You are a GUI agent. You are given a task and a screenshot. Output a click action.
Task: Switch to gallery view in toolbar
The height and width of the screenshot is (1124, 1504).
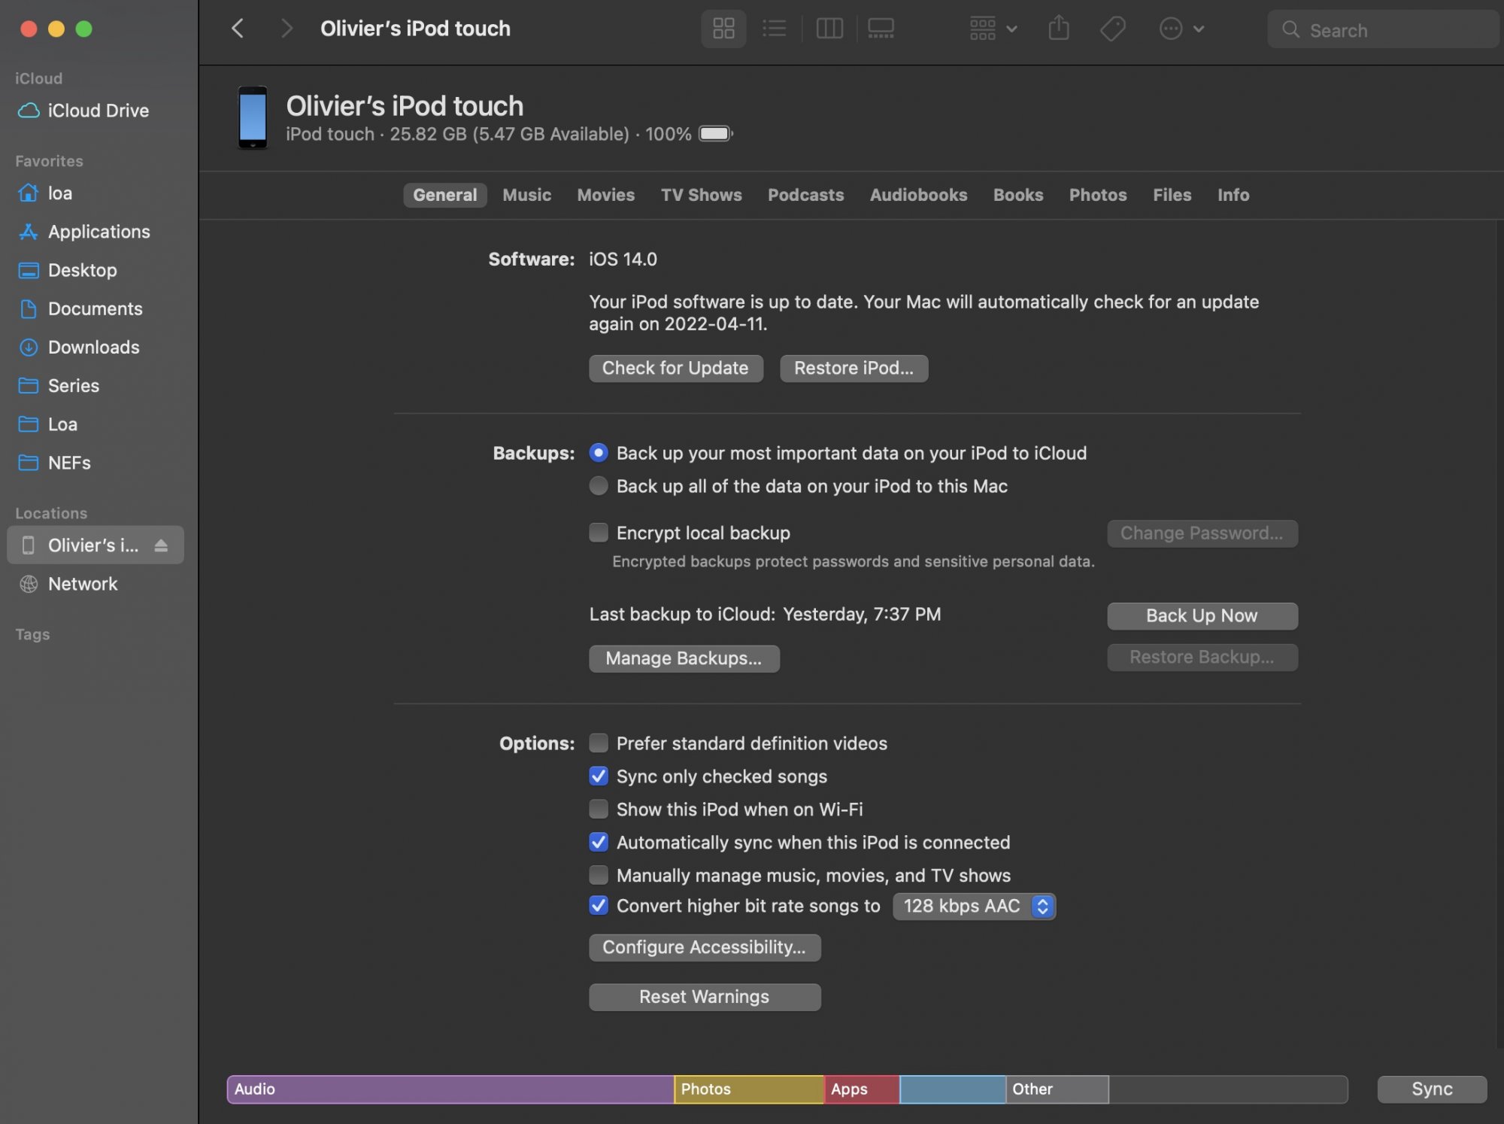click(x=881, y=29)
